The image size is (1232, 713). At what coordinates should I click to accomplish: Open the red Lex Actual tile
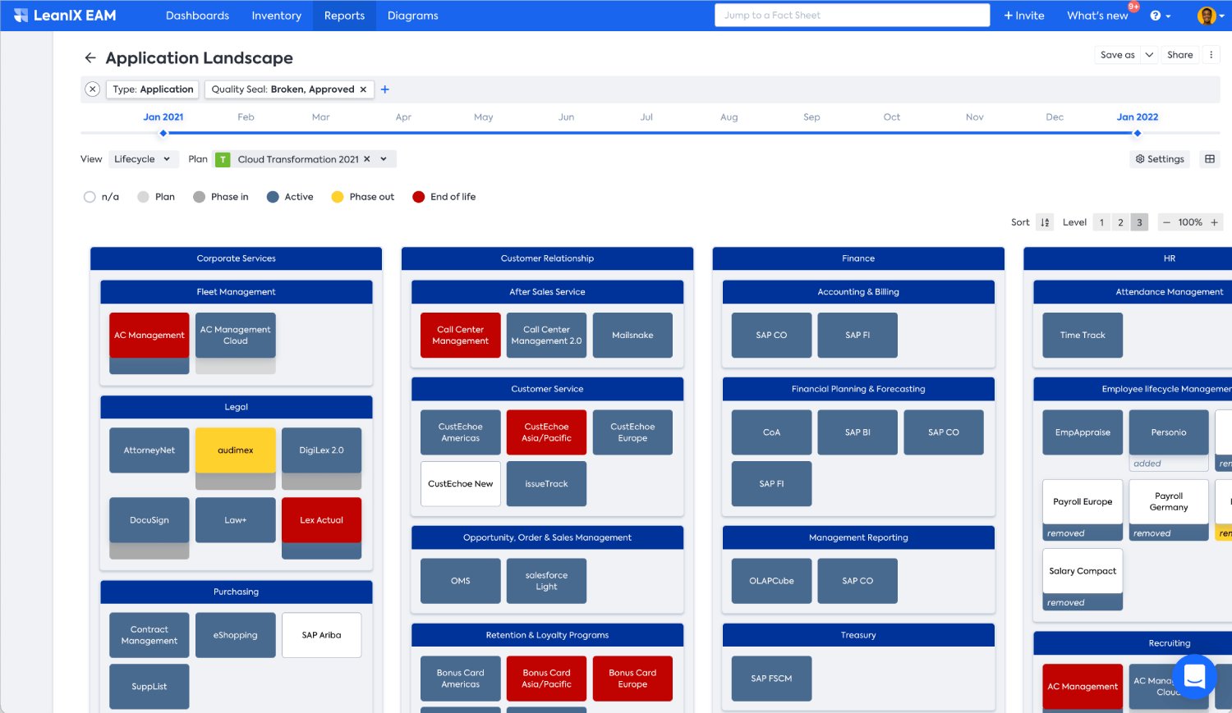point(321,520)
